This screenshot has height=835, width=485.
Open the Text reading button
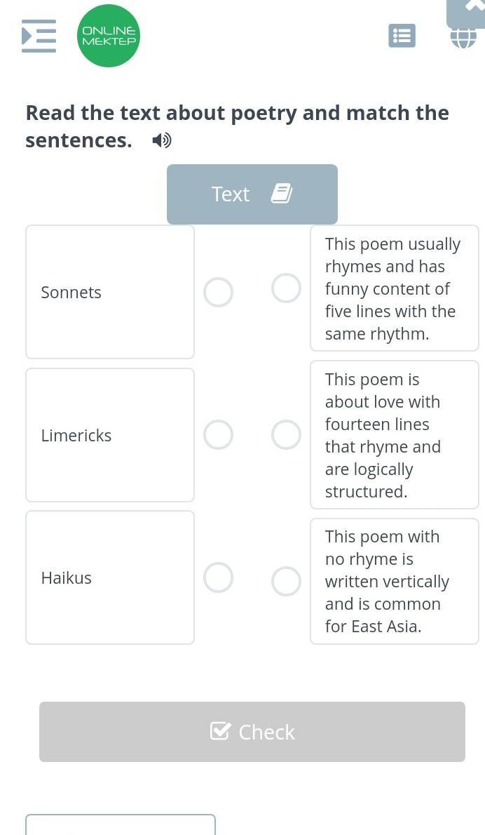click(252, 194)
